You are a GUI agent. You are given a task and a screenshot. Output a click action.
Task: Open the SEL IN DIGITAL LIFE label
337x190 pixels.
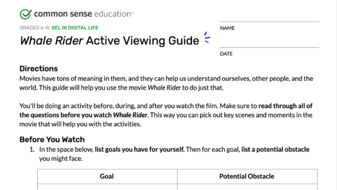pyautogui.click(x=75, y=28)
